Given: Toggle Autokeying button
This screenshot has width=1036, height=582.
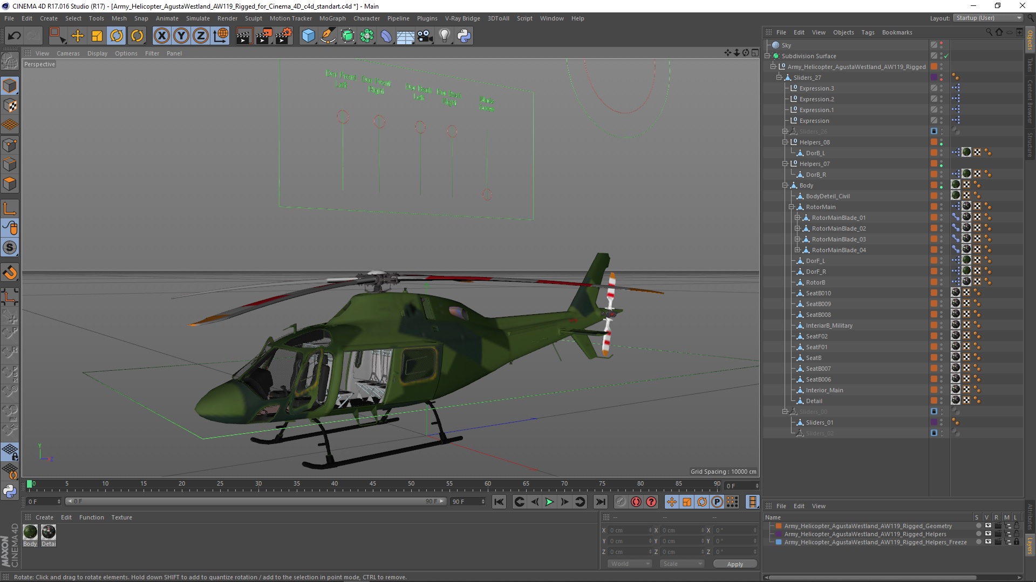Looking at the screenshot, I should pyautogui.click(x=636, y=502).
